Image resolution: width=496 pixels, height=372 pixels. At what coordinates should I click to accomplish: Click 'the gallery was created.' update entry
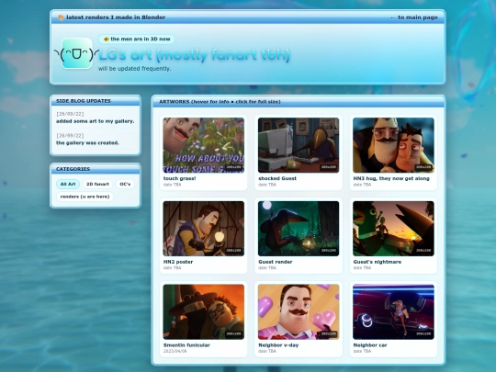click(x=87, y=143)
